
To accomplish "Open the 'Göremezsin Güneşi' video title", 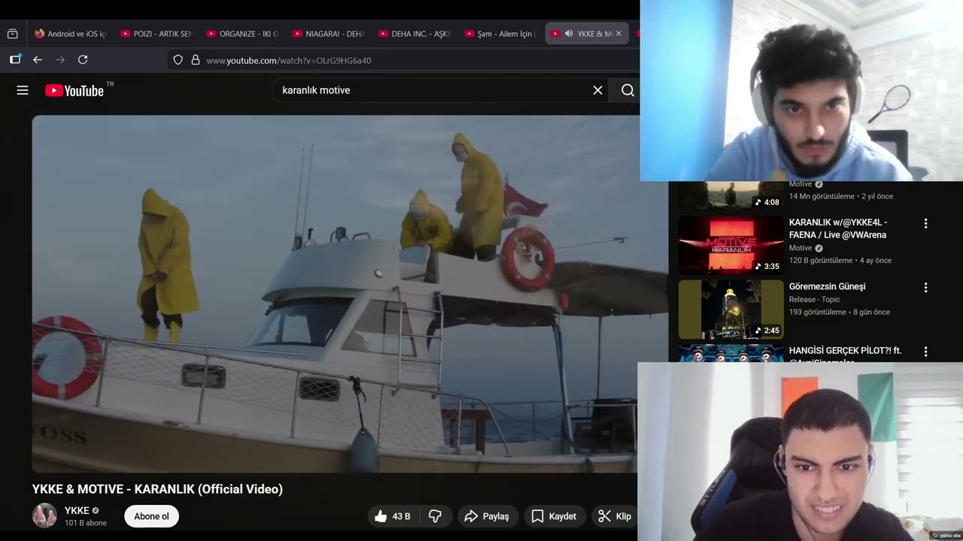I will coord(828,286).
